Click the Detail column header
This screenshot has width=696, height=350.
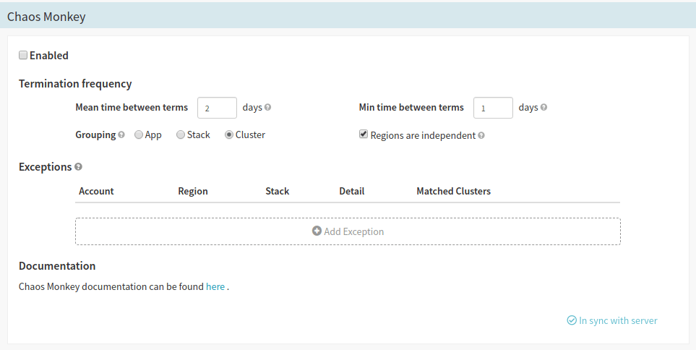(352, 191)
